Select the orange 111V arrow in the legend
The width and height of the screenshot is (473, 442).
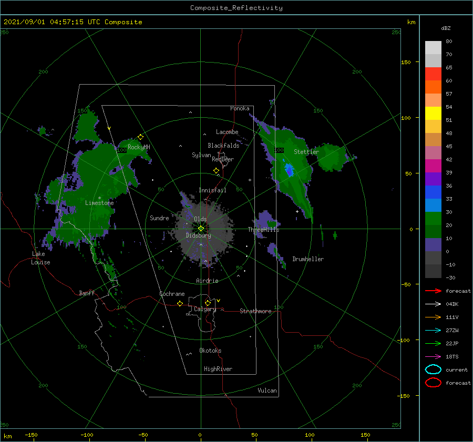[433, 317]
